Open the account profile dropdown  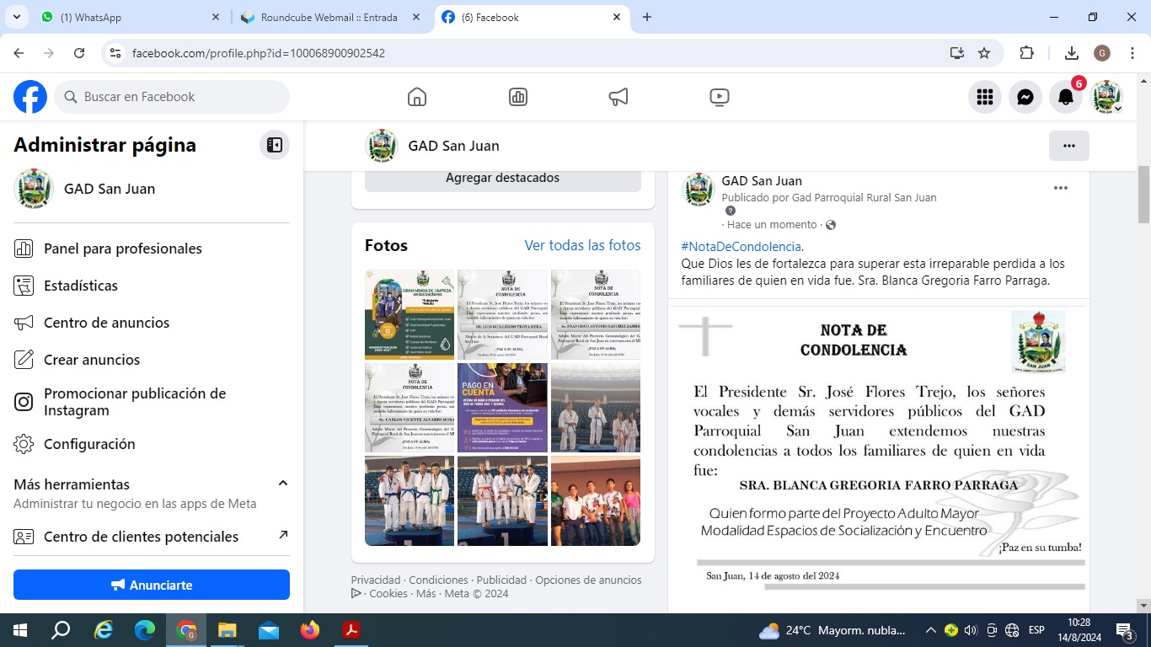pyautogui.click(x=1107, y=98)
